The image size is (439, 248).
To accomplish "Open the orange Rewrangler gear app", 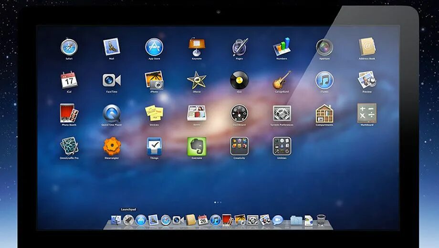I will 112,146.
